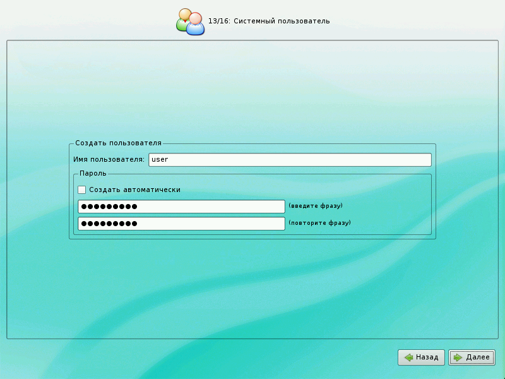This screenshot has width=505, height=379.
Task: Click the Имя пользователя: label
Action: [x=109, y=160]
